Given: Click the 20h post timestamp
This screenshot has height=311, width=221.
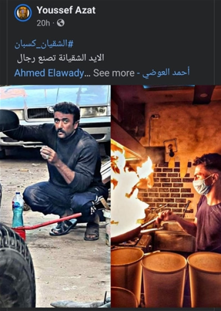Looking at the screenshot, I should coord(43,23).
